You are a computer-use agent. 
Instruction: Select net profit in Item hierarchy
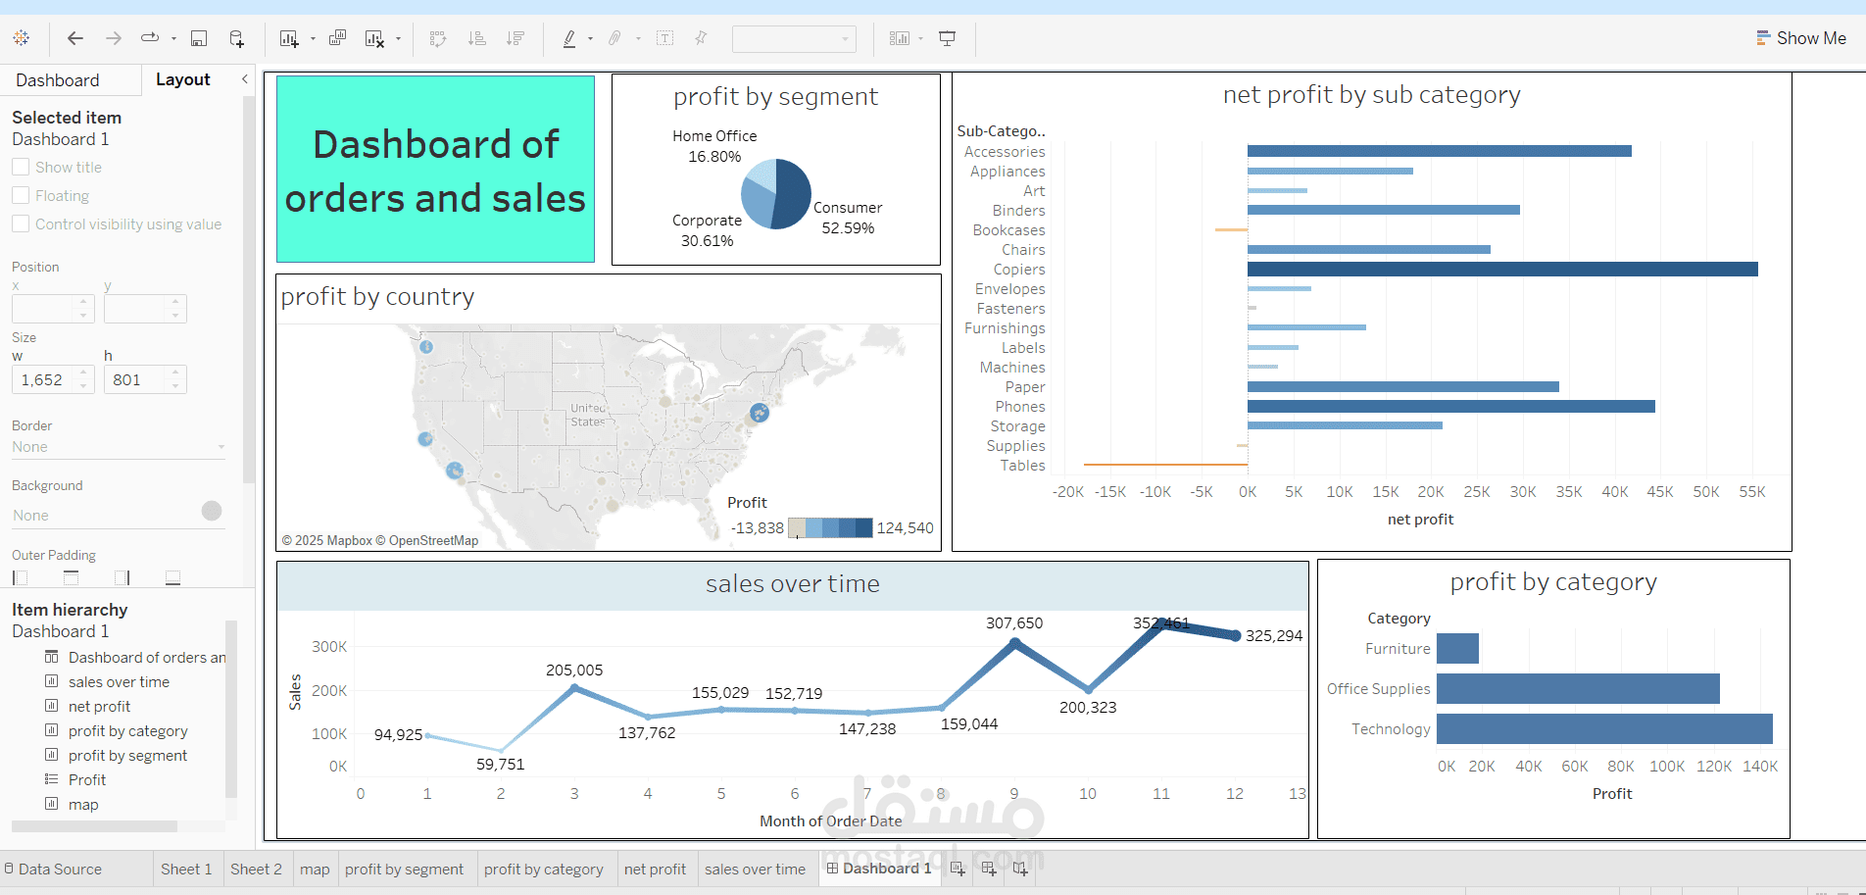99,706
